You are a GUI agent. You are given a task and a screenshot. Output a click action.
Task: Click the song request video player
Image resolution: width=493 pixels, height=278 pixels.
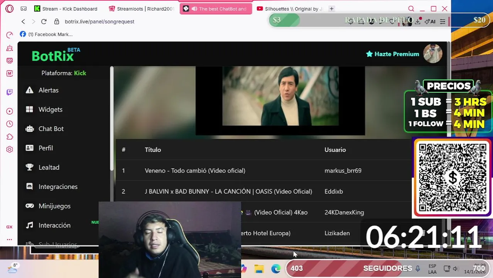click(280, 101)
